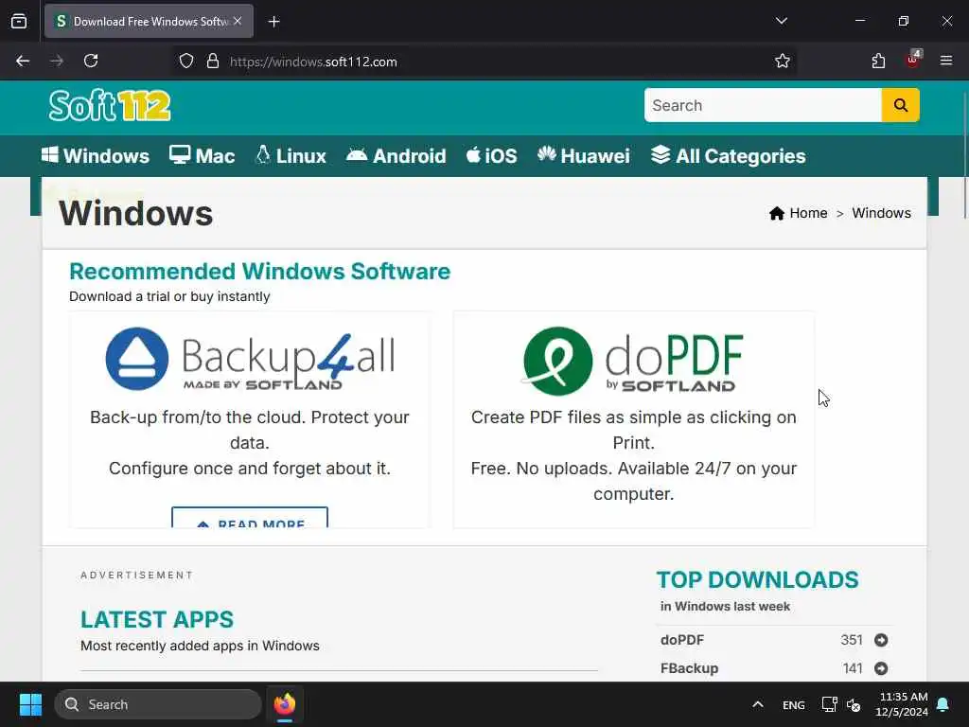Close the Download Free Windows Software tab
This screenshot has height=727, width=969.
pyautogui.click(x=238, y=21)
